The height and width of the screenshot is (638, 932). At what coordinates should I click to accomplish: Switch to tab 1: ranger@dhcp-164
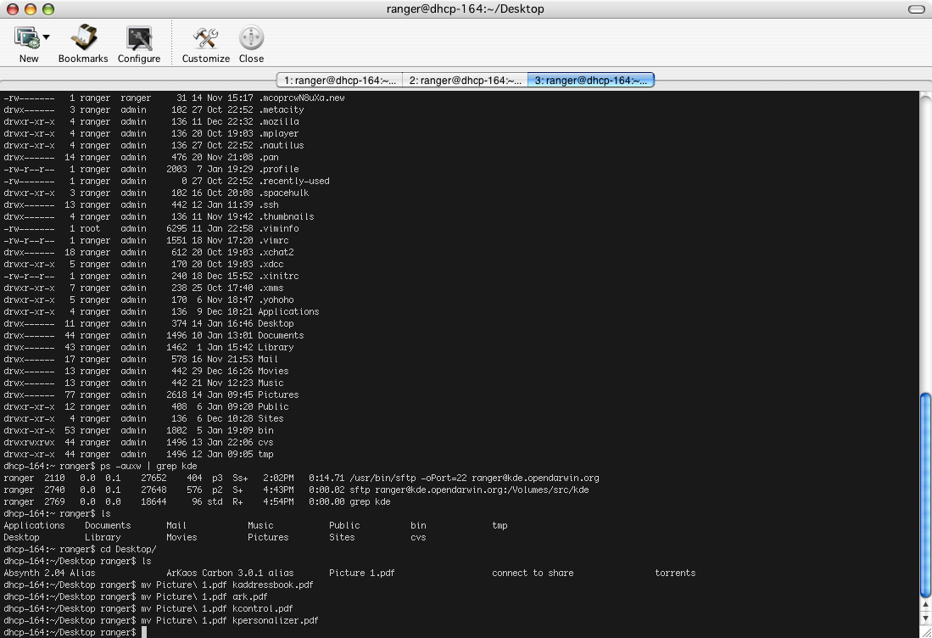(339, 81)
